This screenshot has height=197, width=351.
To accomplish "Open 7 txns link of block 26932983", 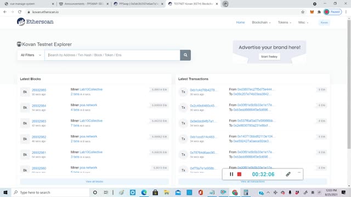I will coord(75,125).
